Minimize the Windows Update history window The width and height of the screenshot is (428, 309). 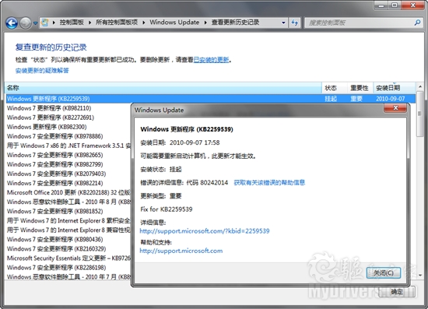click(381, 5)
